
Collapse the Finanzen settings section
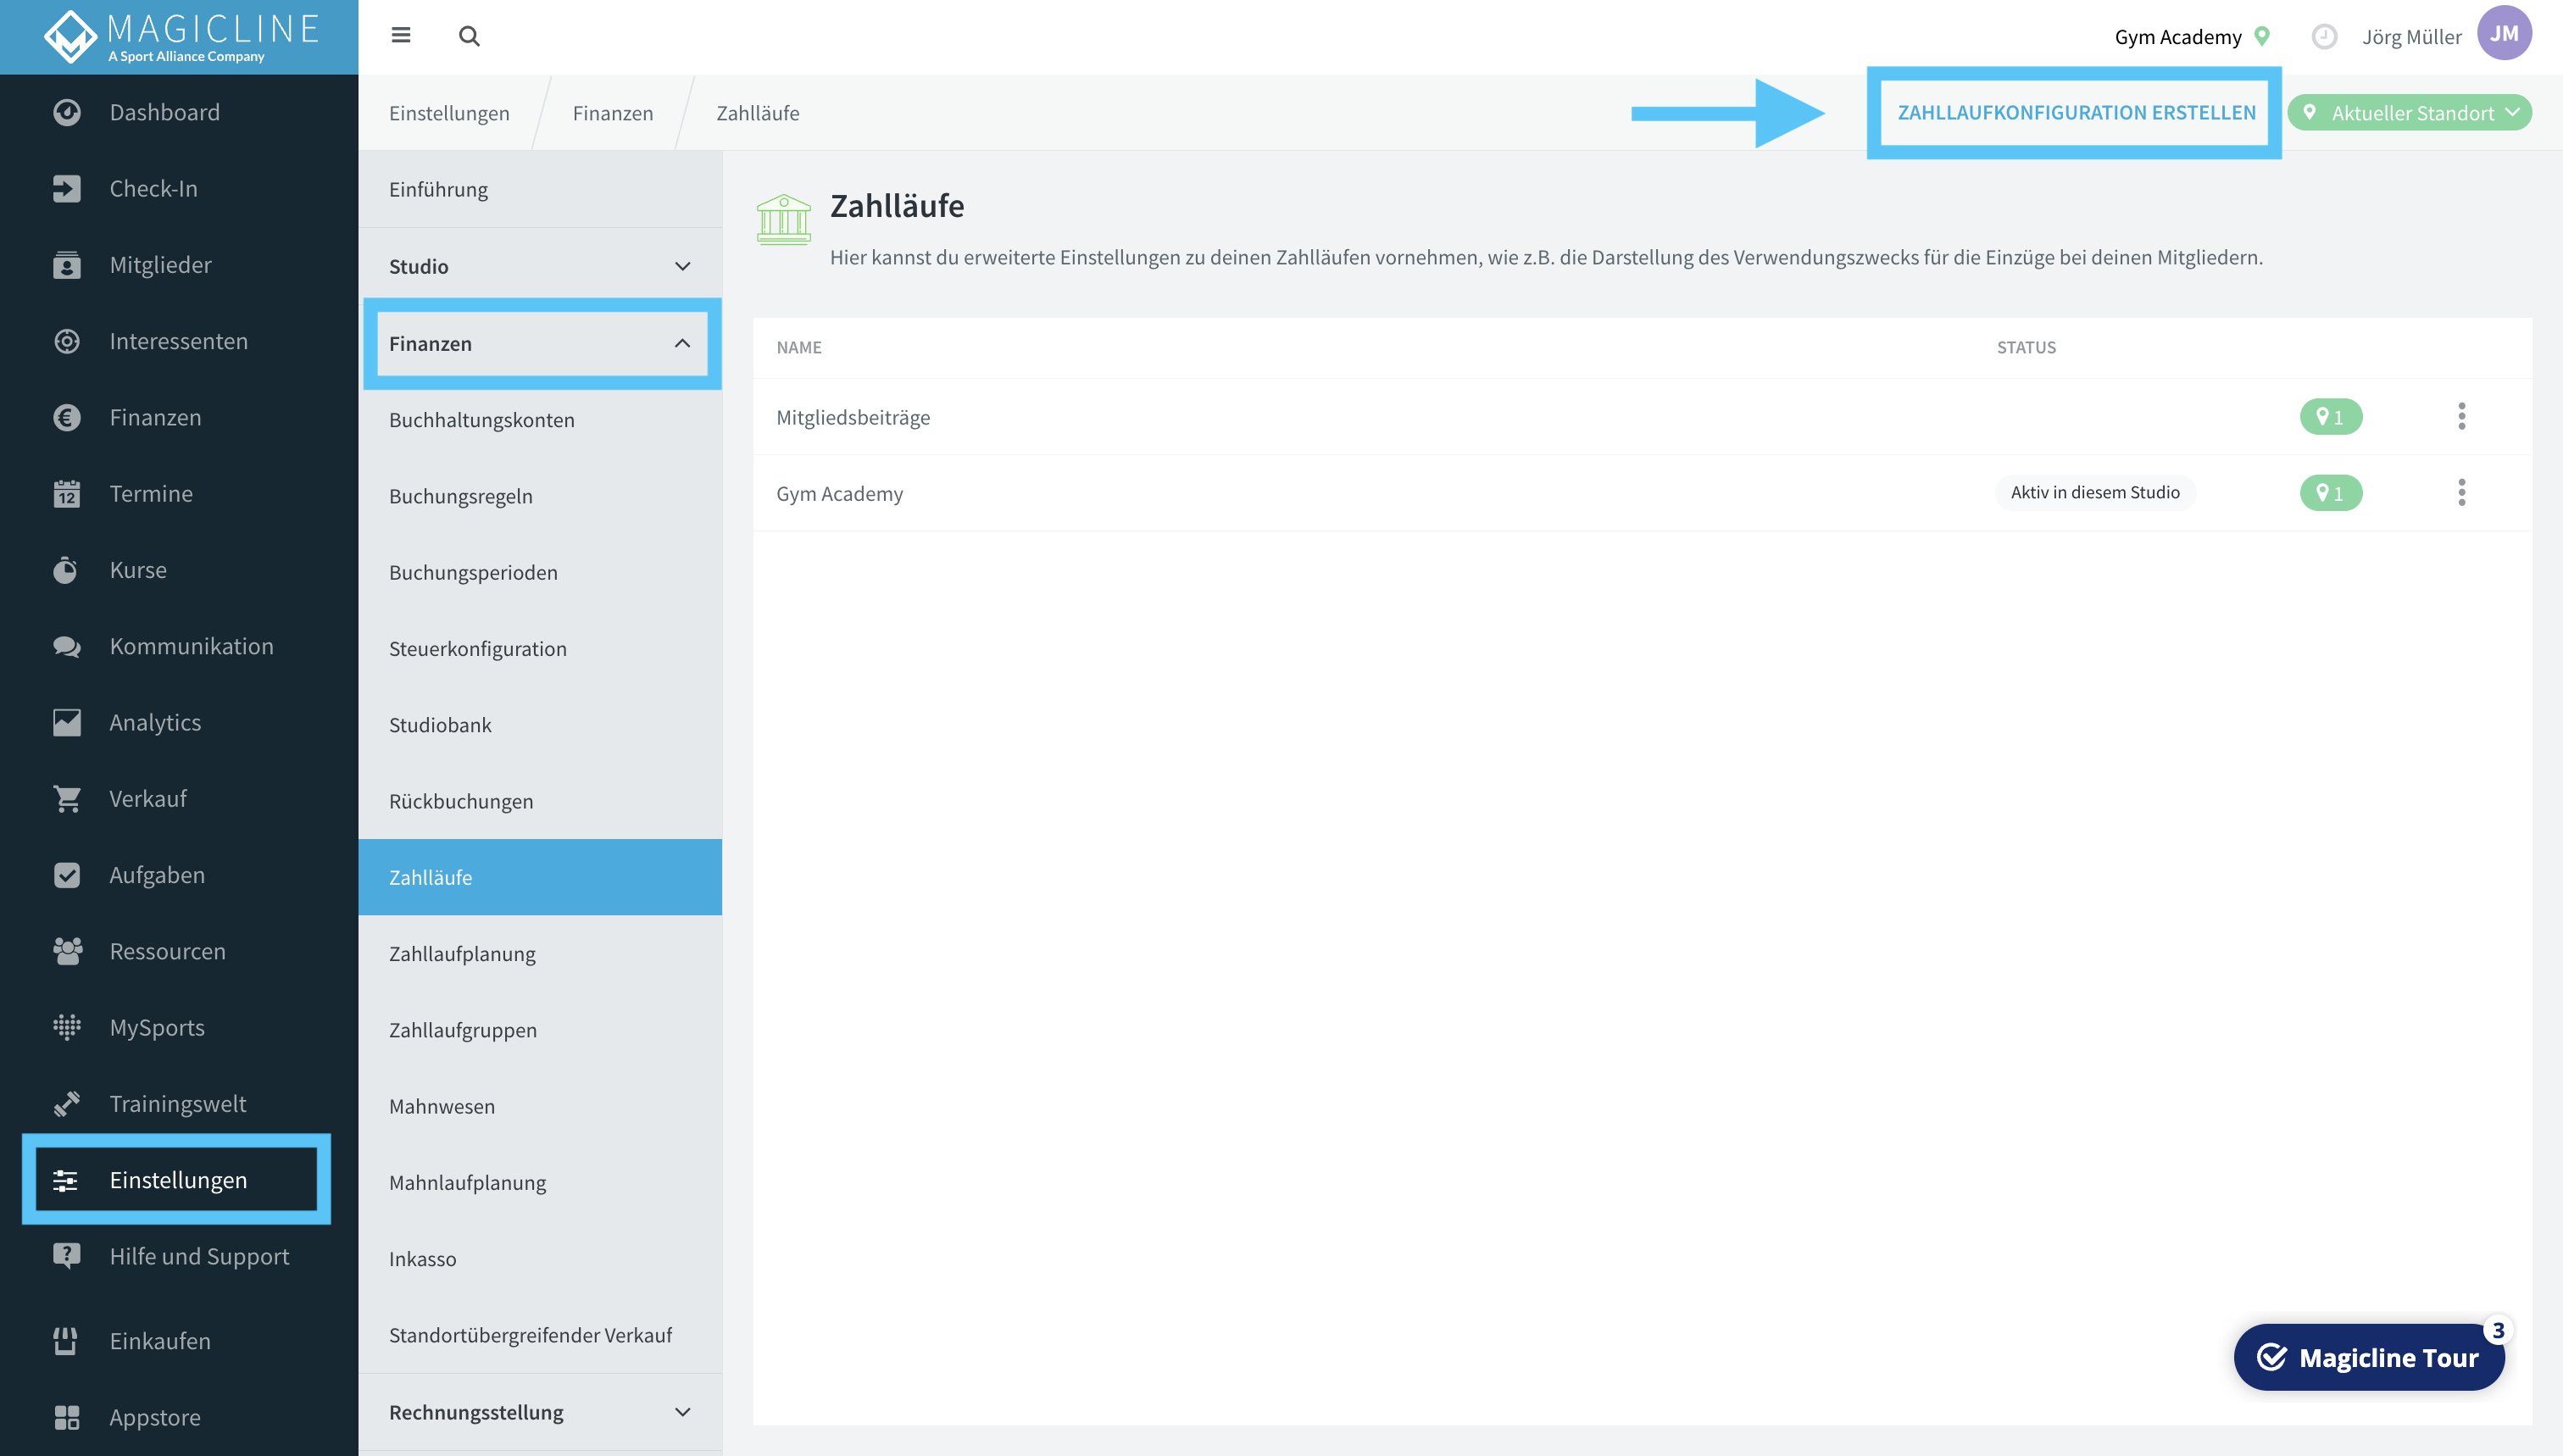pyautogui.click(x=540, y=343)
